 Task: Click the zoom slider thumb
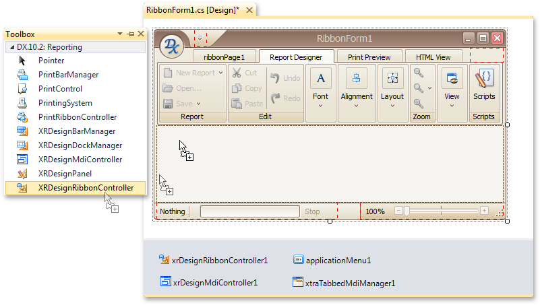[407, 211]
